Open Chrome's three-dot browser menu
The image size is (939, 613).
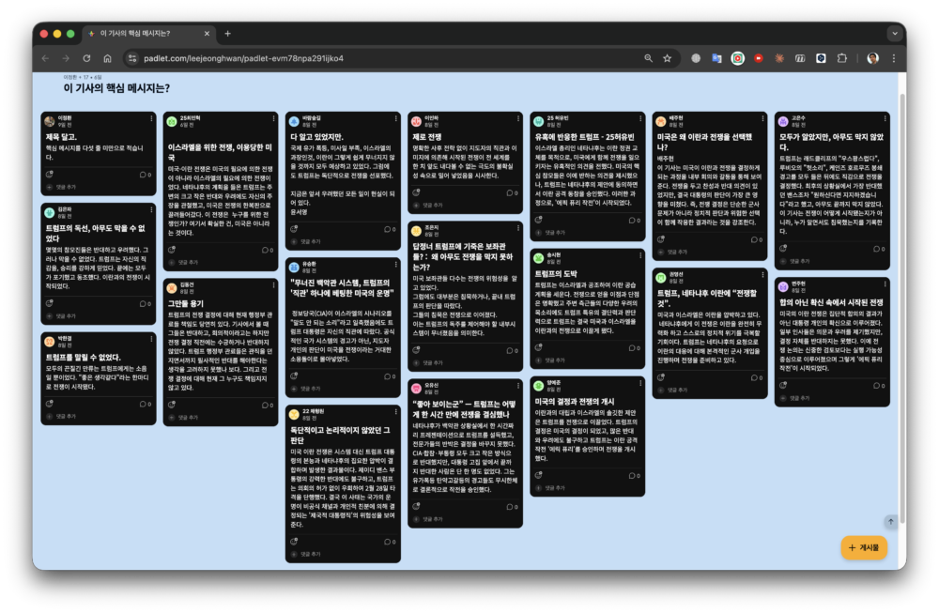pos(893,58)
